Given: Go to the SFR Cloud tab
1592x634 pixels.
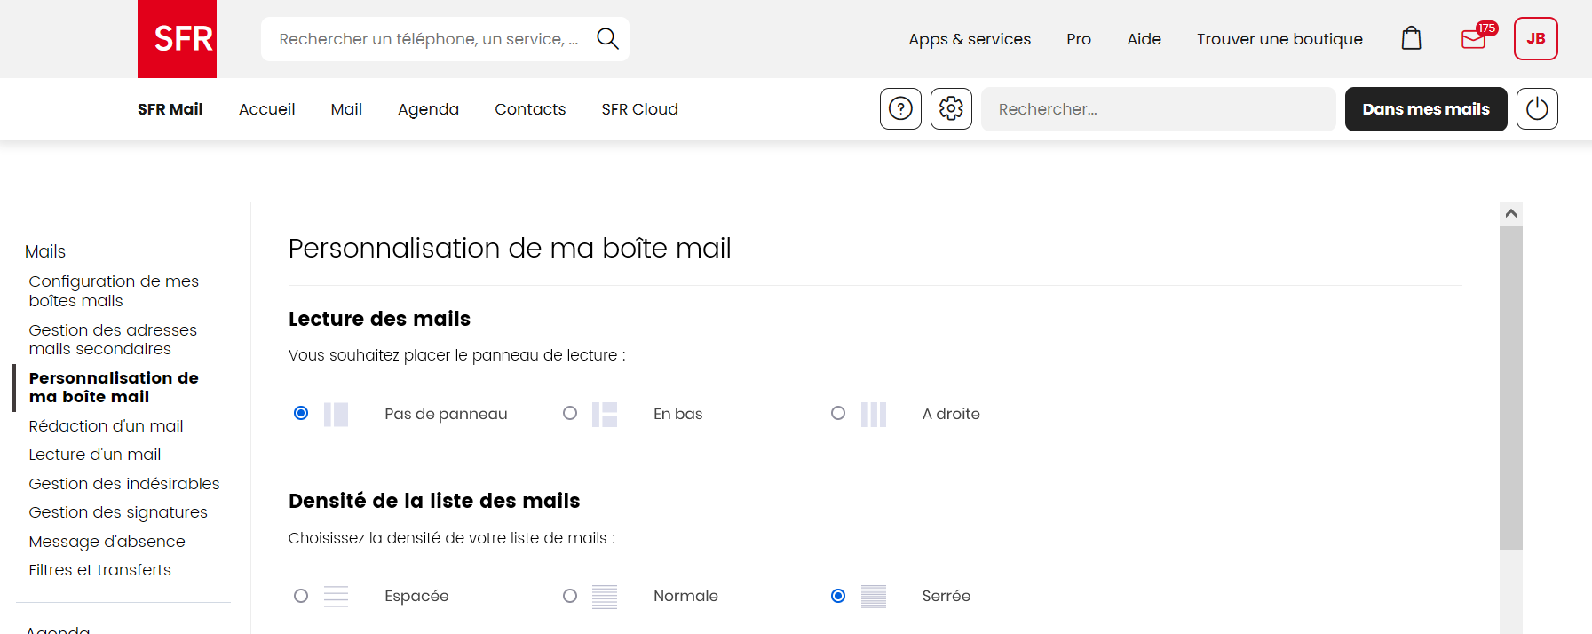Looking at the screenshot, I should click(x=639, y=109).
